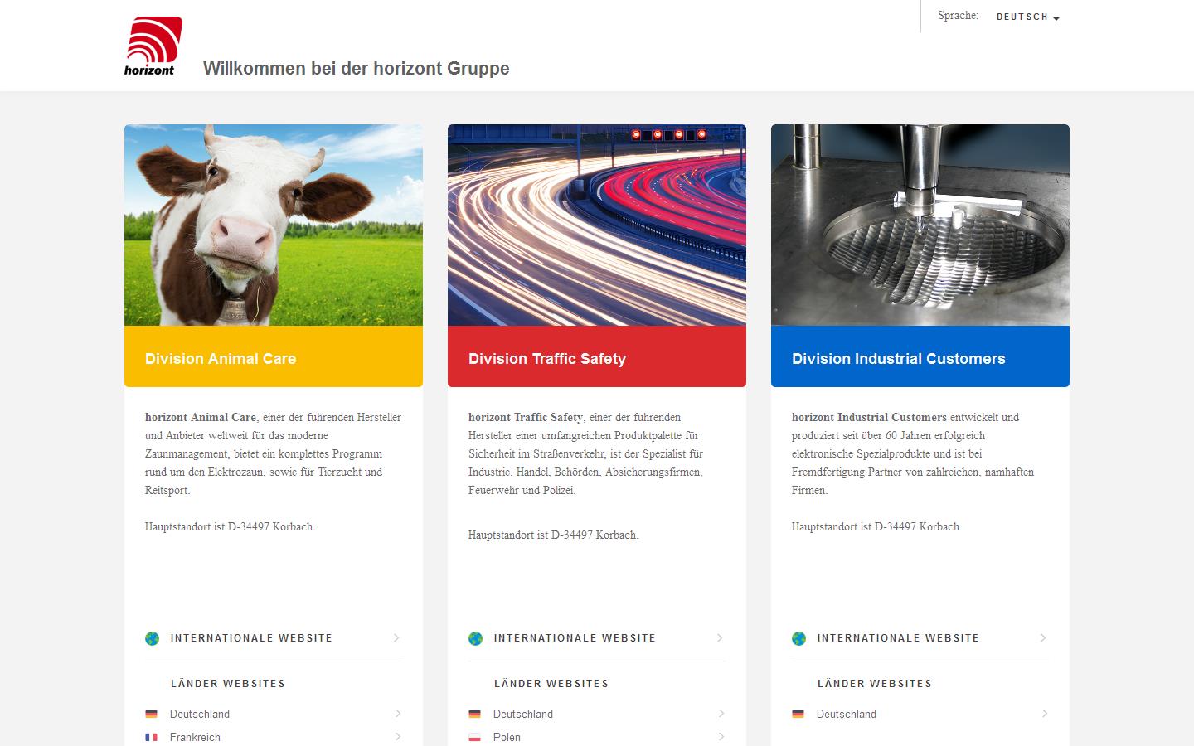The image size is (1194, 746).
Task: Click the blue Division Industrial Customers banner
Action: click(x=920, y=358)
